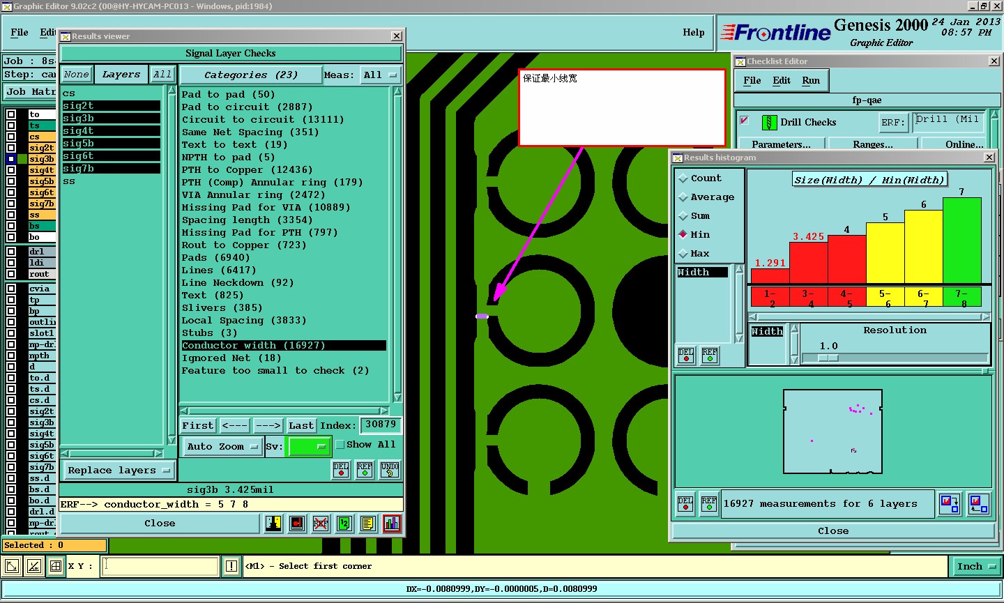Click the Index value field 30879
Screen dimensions: 1004x603
coord(381,425)
